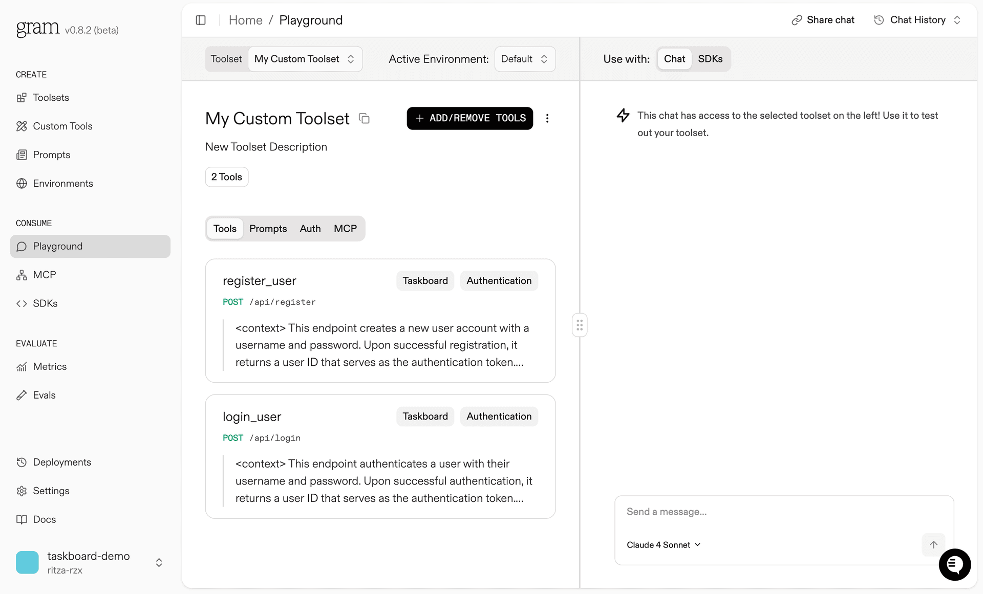
Task: Open Deployments in the sidebar
Action: coord(62,462)
